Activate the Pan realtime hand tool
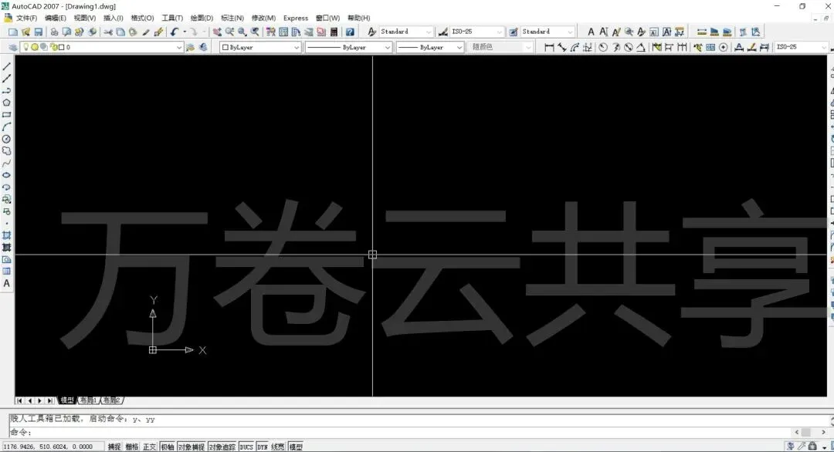Screen dimensions: 834x452 217,32
